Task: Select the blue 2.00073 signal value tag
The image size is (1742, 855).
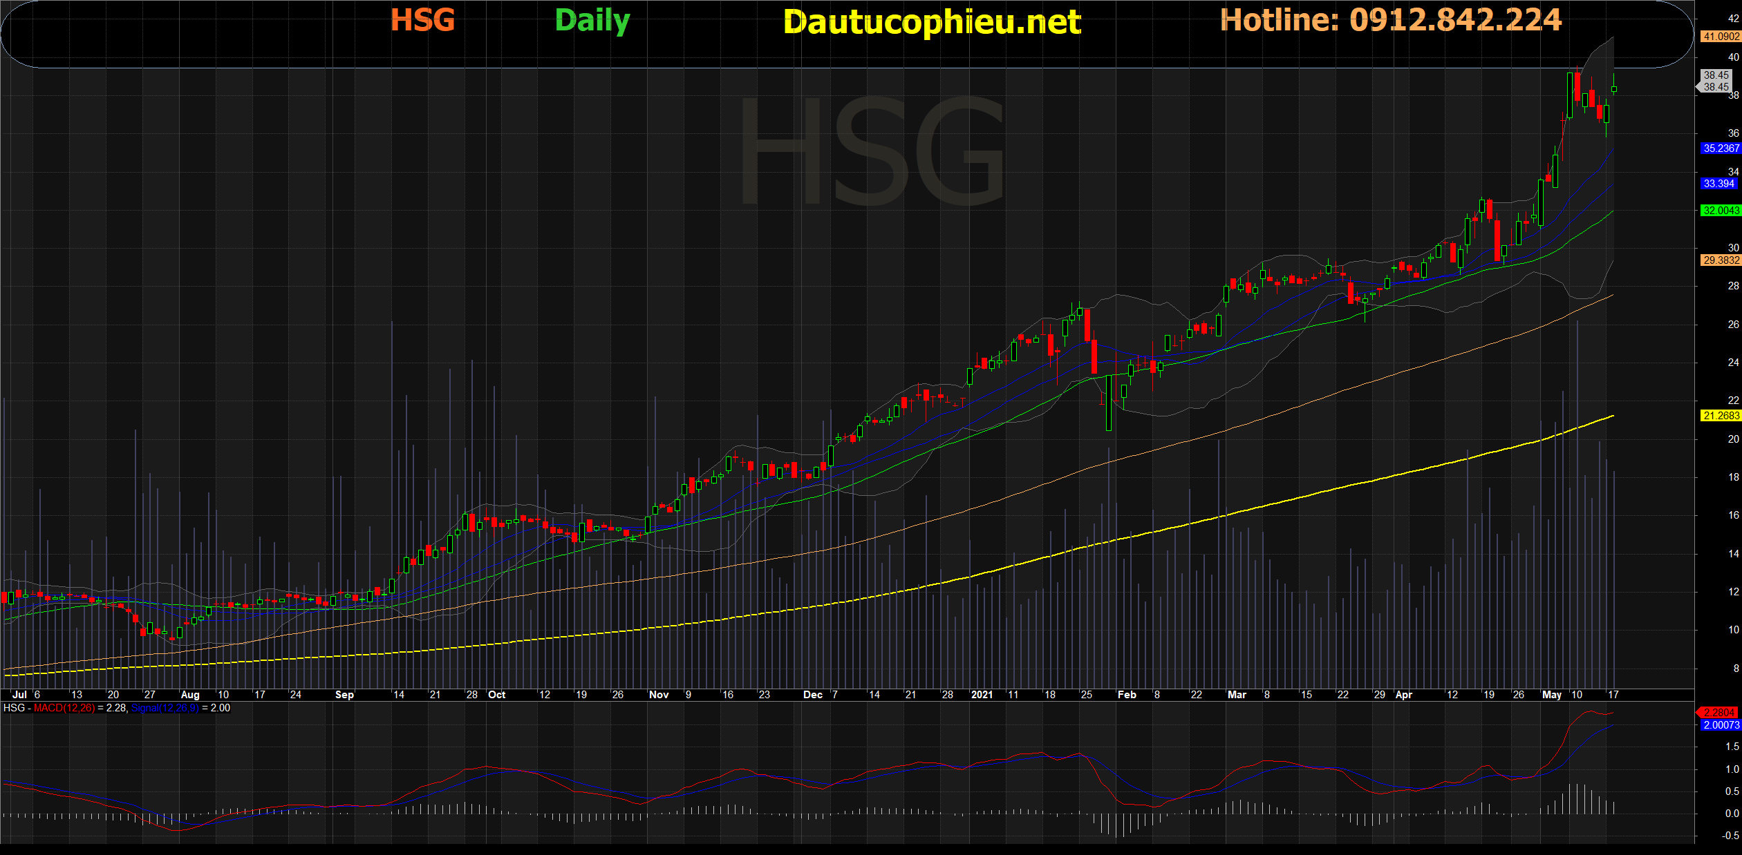Action: (1721, 725)
